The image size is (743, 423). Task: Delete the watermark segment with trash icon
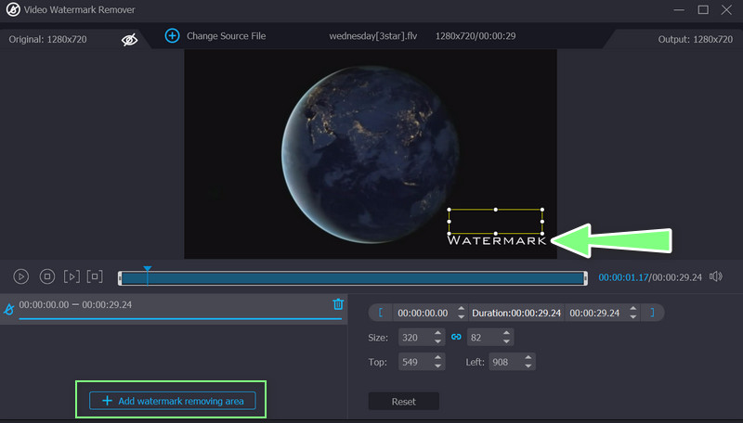coord(338,304)
